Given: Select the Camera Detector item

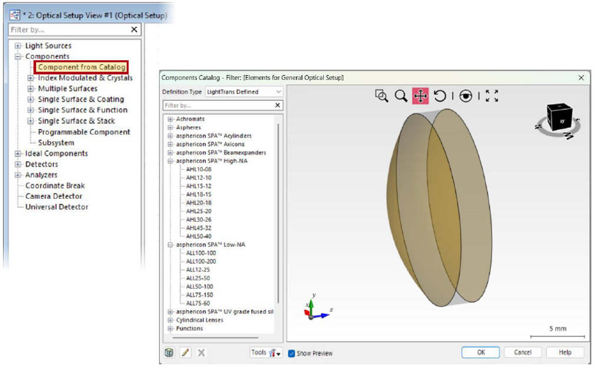Looking at the screenshot, I should 54,196.
